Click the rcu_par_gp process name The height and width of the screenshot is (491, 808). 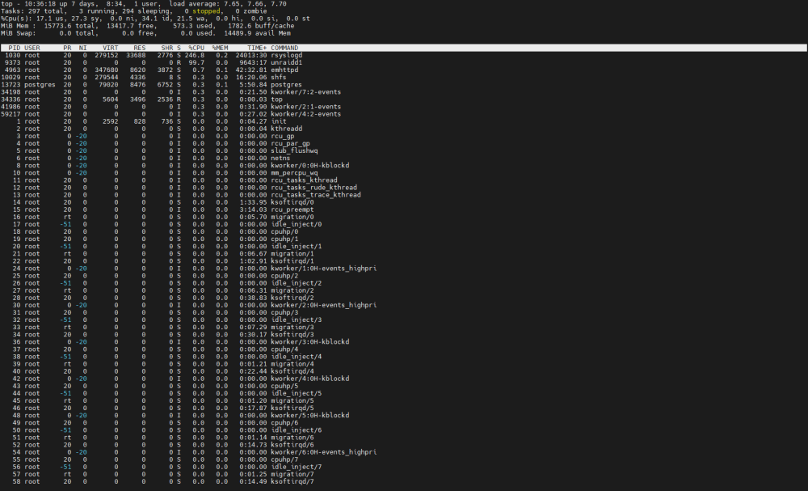[x=291, y=143]
